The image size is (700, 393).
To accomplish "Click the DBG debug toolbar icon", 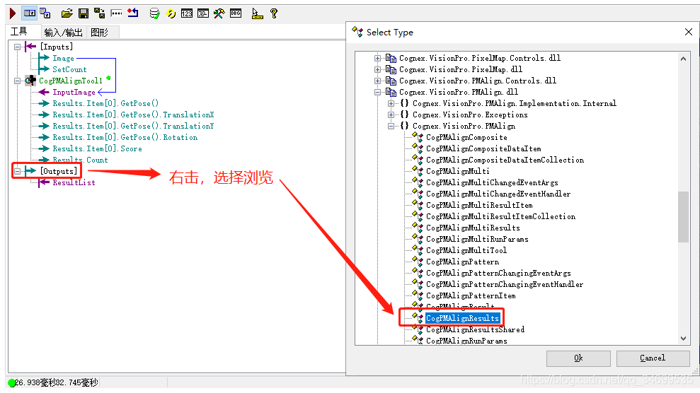I will click(x=236, y=13).
